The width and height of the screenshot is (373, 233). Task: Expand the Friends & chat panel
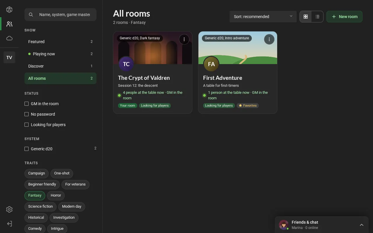pyautogui.click(x=362, y=225)
